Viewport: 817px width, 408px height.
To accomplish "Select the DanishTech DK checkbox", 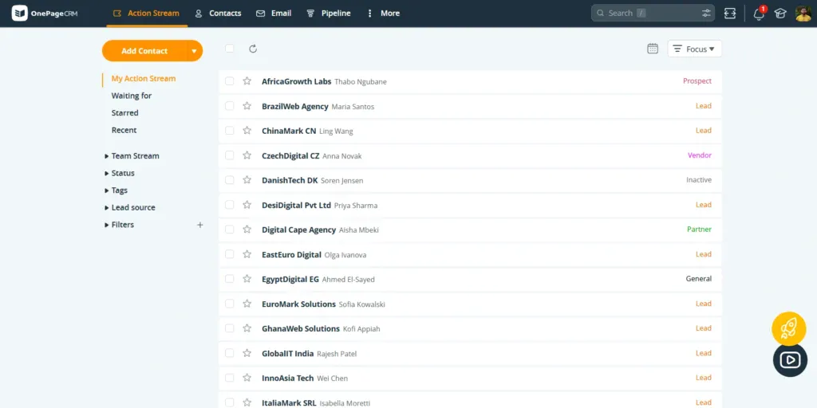I will [230, 180].
